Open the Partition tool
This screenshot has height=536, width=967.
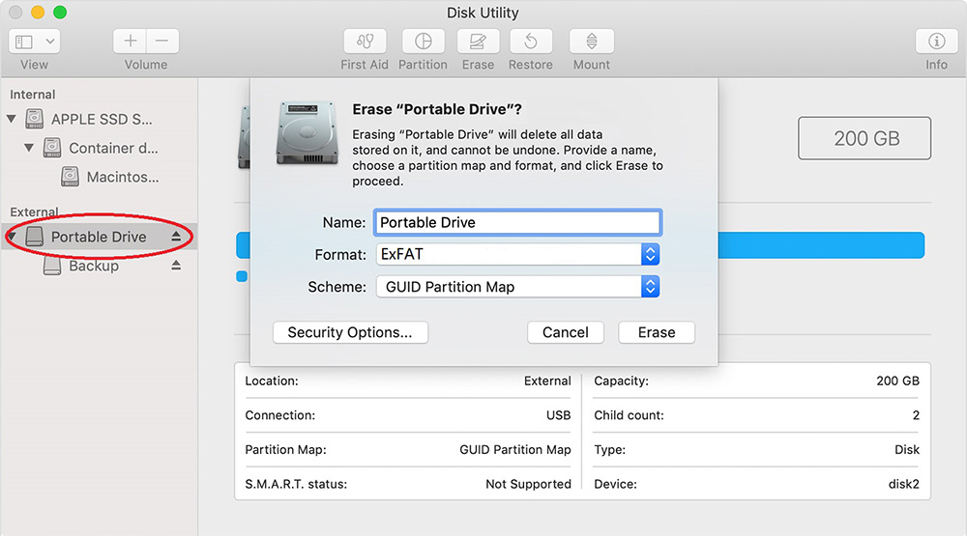[423, 42]
